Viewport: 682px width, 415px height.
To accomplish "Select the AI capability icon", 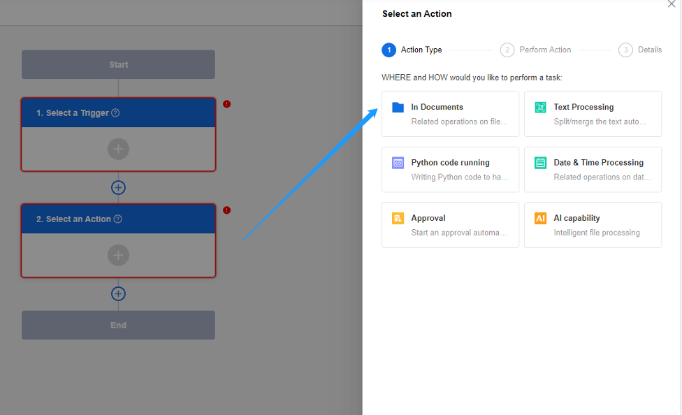I will click(540, 219).
